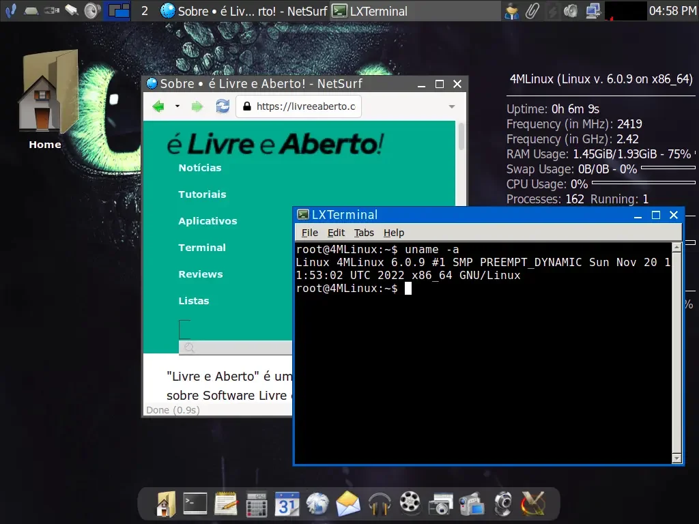Go back in NetSurf browser
Image resolution: width=699 pixels, height=524 pixels.
click(158, 106)
